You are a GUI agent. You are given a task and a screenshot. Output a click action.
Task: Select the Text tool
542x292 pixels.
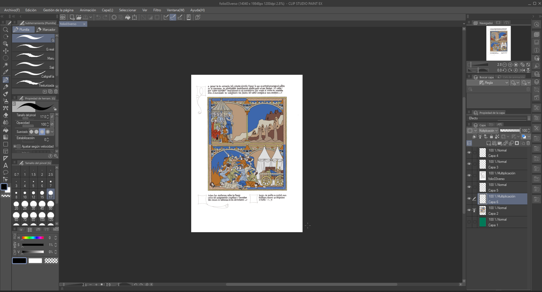click(x=6, y=165)
